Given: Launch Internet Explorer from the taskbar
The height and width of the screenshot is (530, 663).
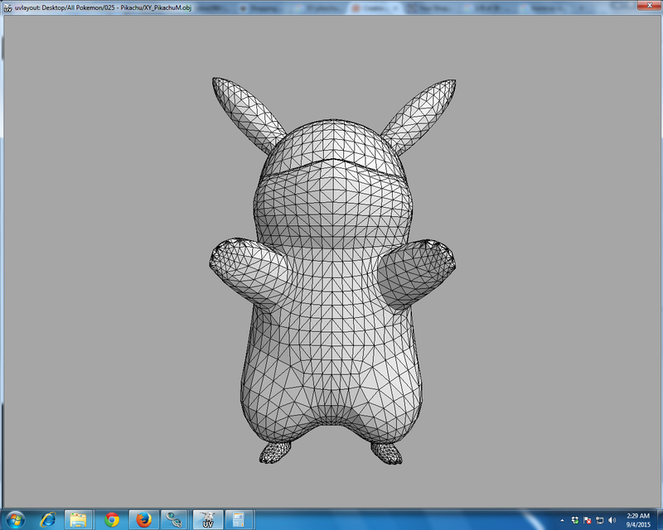Looking at the screenshot, I should coord(48,519).
